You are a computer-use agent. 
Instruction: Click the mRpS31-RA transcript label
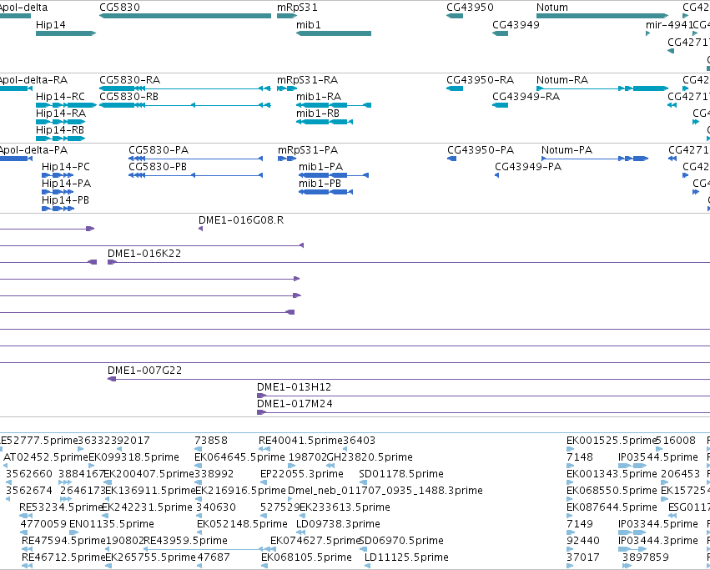click(308, 80)
